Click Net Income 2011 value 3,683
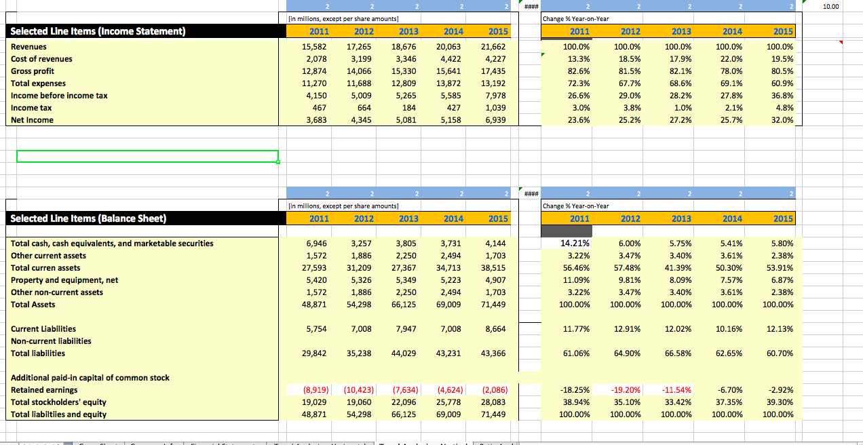Viewport: 863px width, 445px height. pyautogui.click(x=317, y=120)
